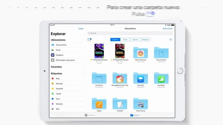Open the Pages folder
The image size is (223, 125).
[99, 103]
